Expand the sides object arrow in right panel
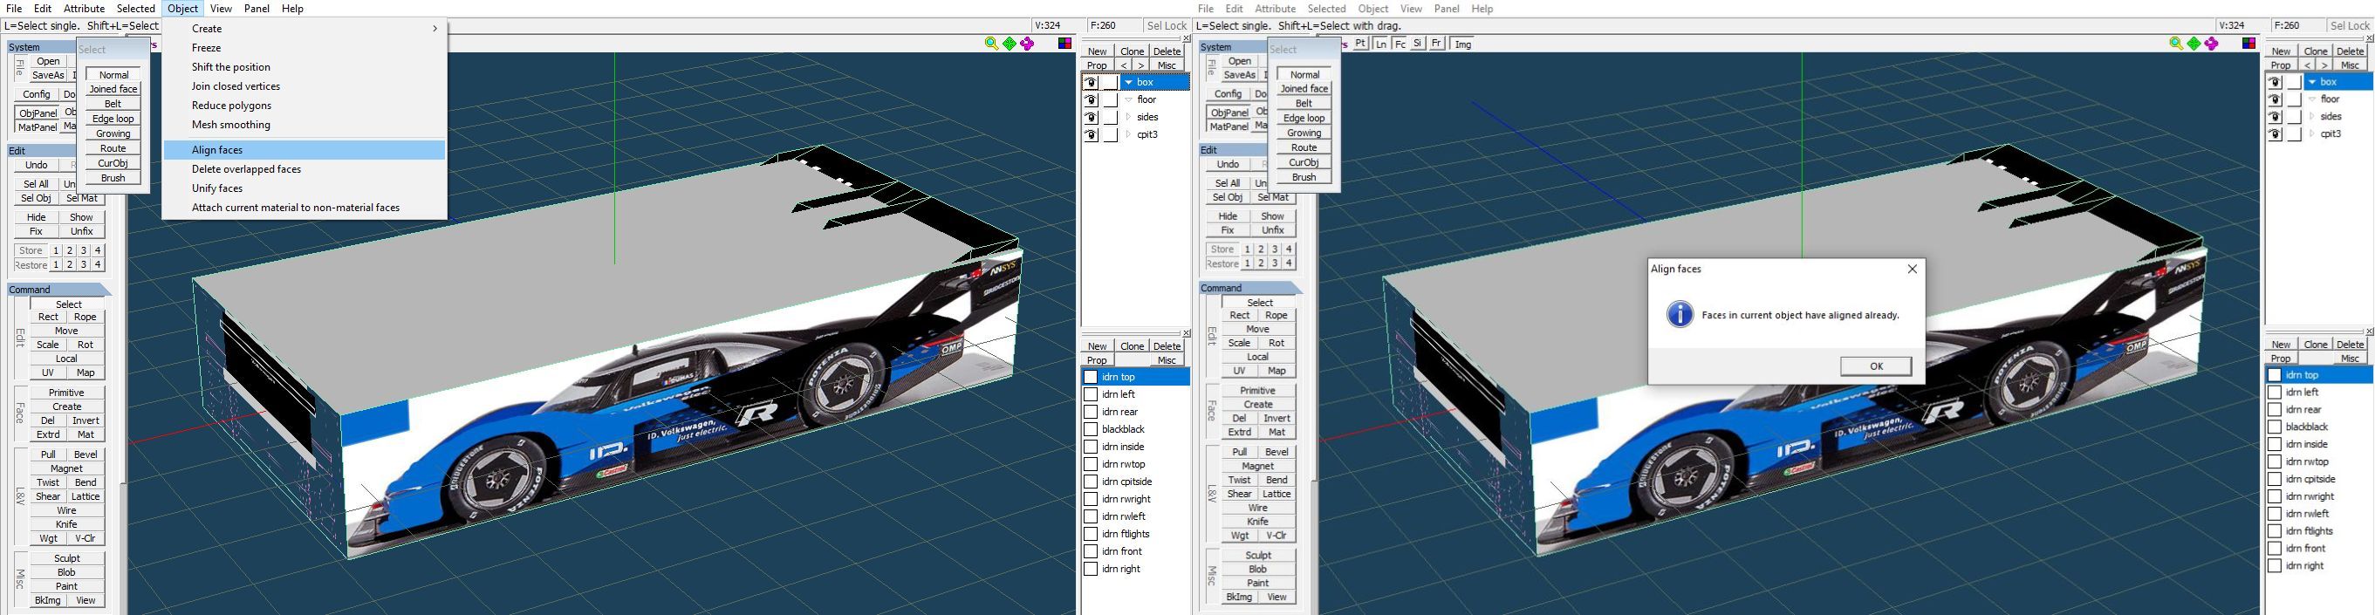Image resolution: width=2375 pixels, height=615 pixels. (2311, 116)
